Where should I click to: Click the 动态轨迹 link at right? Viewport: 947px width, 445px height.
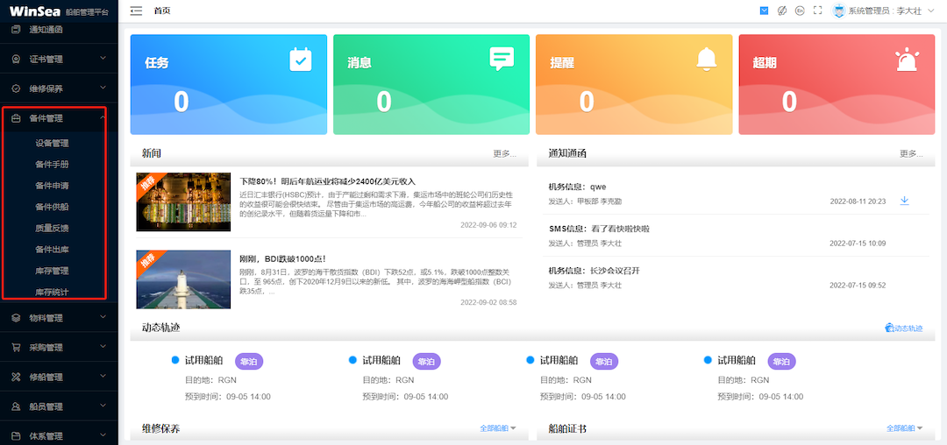tap(904, 328)
